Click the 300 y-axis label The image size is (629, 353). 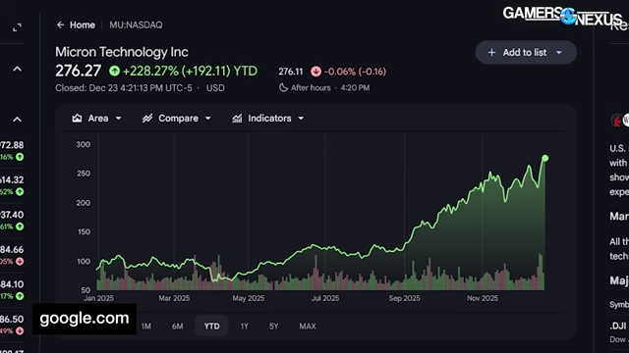pyautogui.click(x=83, y=144)
